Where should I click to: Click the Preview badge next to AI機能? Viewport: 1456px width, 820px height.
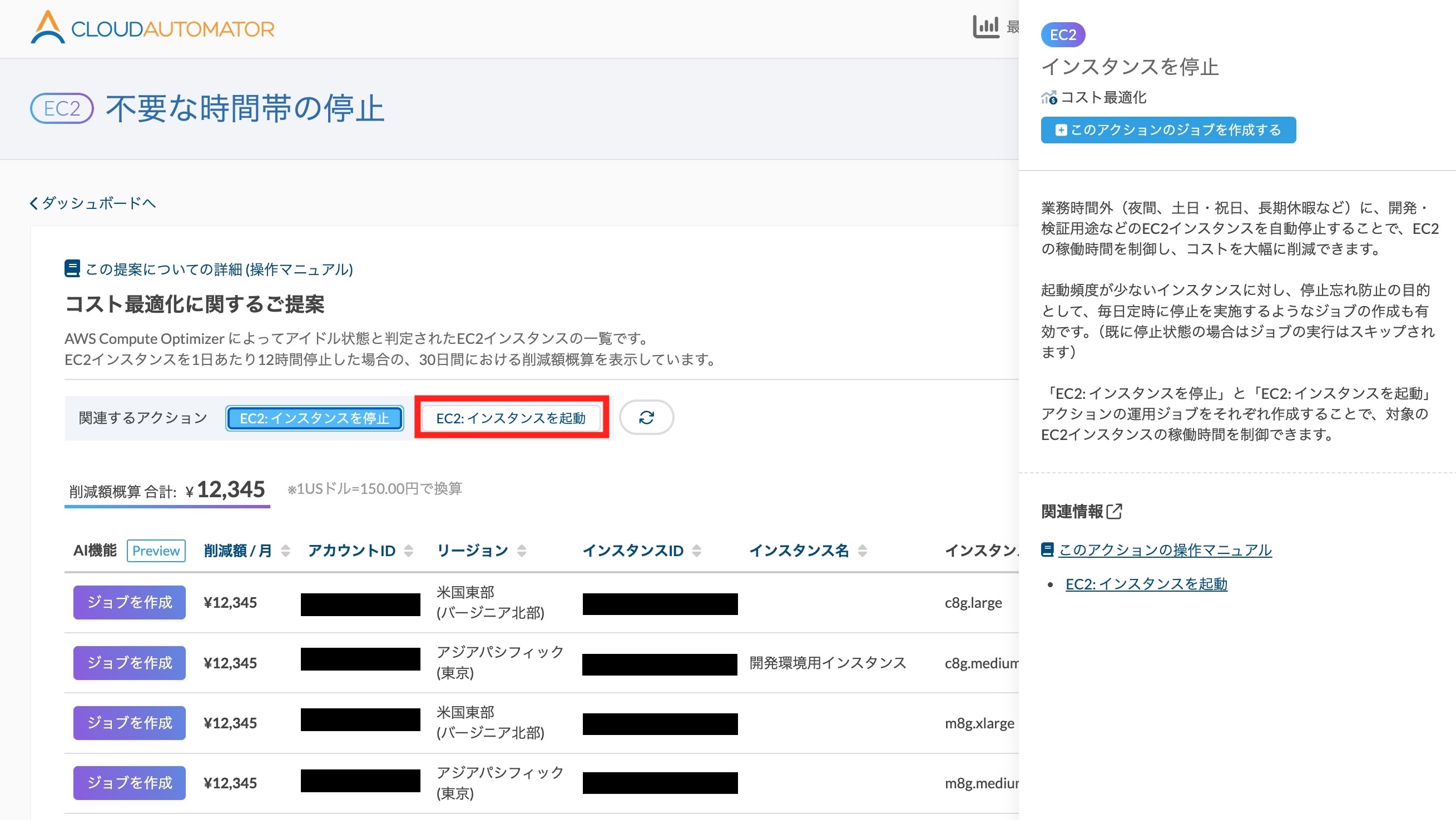tap(156, 551)
